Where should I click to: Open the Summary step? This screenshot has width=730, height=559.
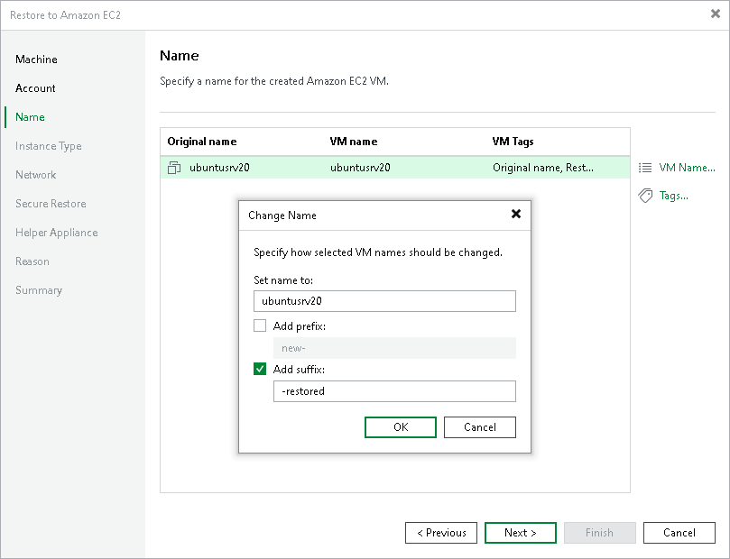pyautogui.click(x=39, y=290)
